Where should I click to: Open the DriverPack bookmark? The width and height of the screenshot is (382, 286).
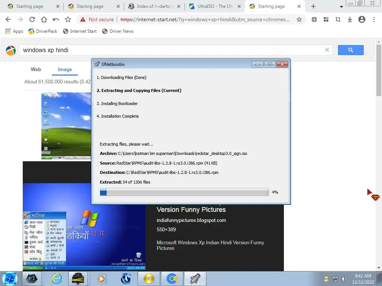(x=43, y=31)
